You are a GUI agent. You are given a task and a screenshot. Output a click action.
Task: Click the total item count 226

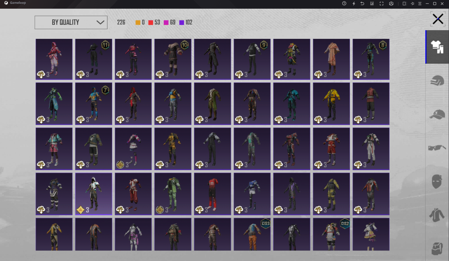121,22
